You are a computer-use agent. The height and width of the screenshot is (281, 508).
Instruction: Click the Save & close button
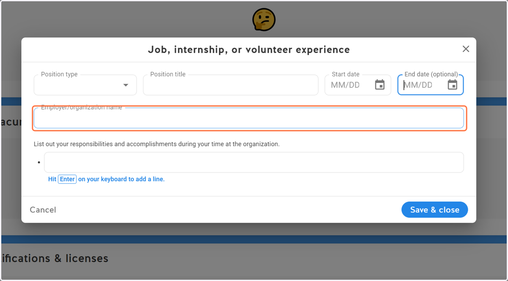click(x=435, y=210)
